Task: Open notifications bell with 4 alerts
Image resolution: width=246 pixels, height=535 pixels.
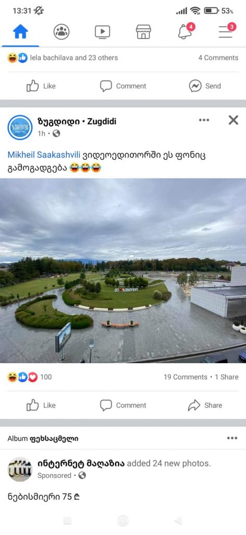Action: pyautogui.click(x=186, y=31)
